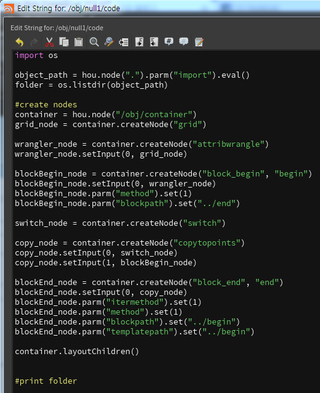Screen dimensions: 320x393
Task: Click the '"/obj/container"' string
Action: (x=154, y=115)
